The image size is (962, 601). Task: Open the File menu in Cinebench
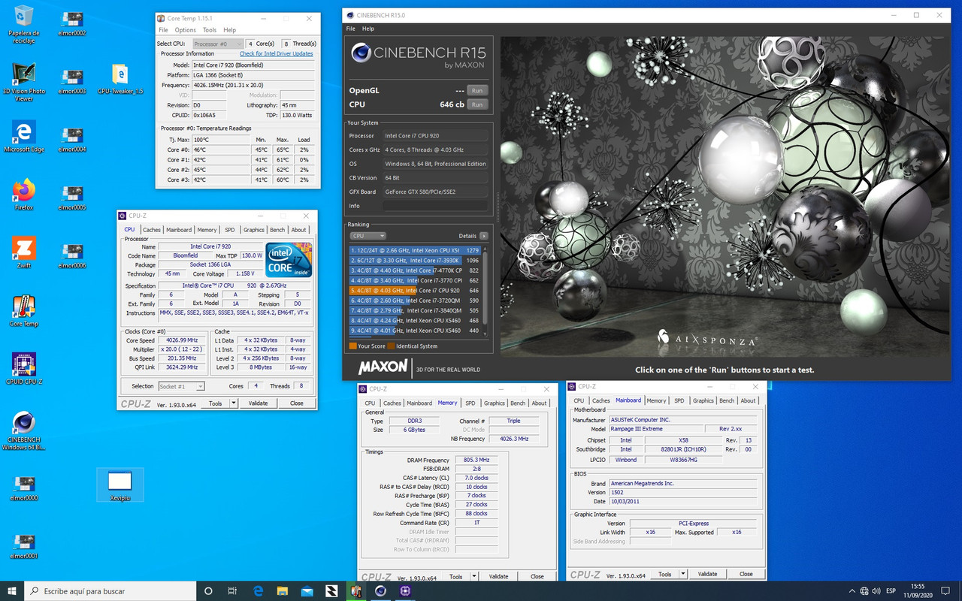350,29
